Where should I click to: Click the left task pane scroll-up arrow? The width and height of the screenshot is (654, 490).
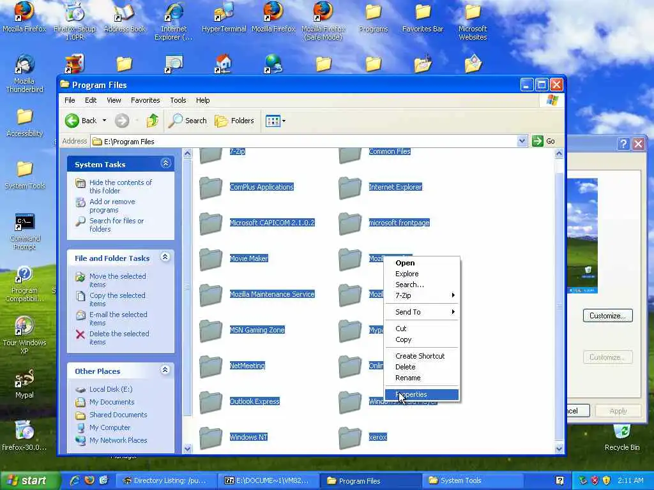tap(187, 154)
